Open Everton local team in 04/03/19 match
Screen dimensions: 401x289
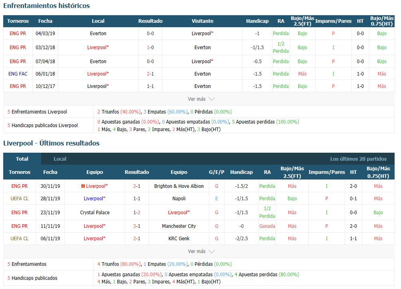tap(98, 34)
